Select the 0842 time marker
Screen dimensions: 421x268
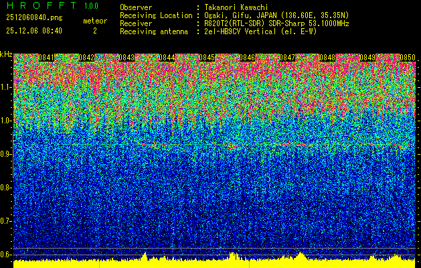point(86,58)
